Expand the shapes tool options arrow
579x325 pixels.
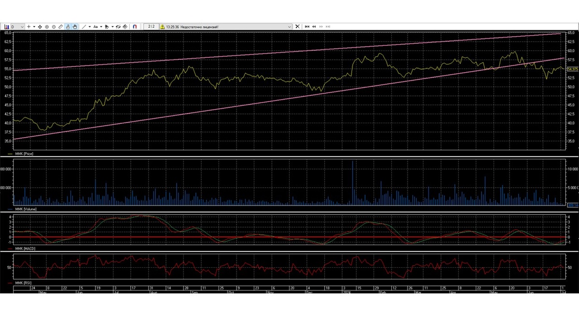[x=112, y=27]
